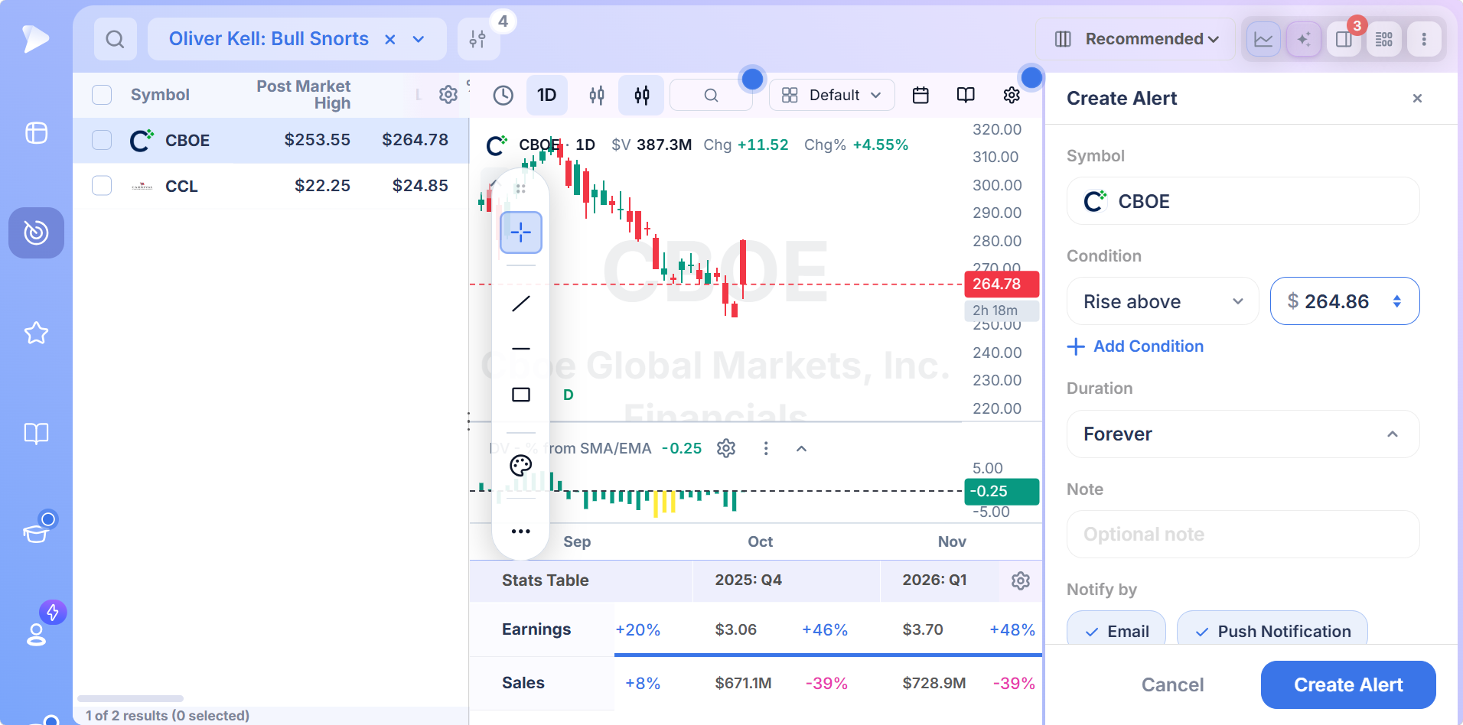Viewport: 1463px width, 725px height.
Task: Select the rectangle drawing tool
Action: click(x=521, y=395)
